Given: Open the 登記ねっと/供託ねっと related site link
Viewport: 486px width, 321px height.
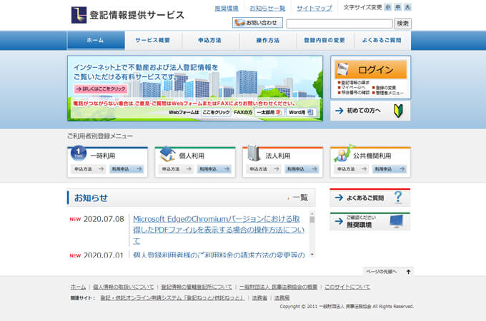Looking at the screenshot, I should pos(172,297).
